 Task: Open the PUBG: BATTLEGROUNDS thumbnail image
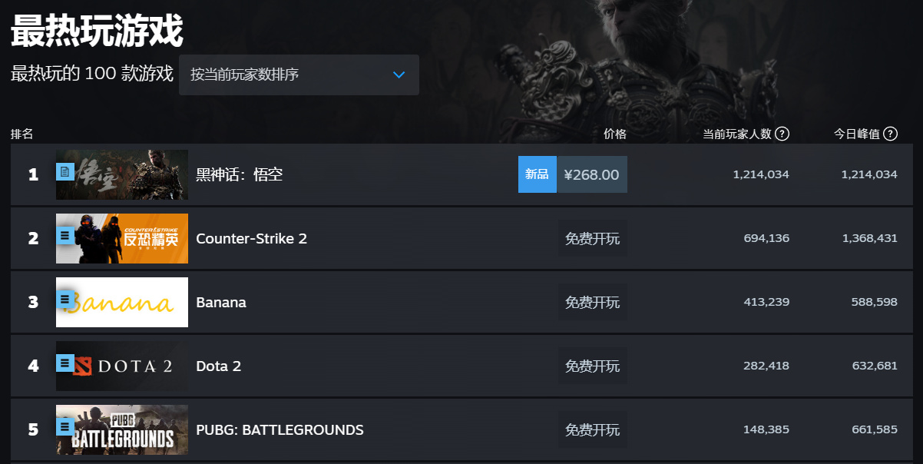pos(122,429)
